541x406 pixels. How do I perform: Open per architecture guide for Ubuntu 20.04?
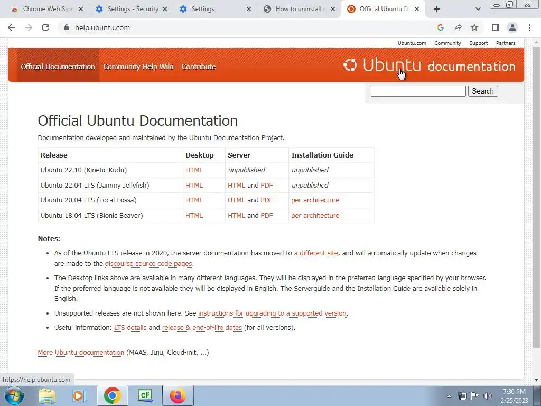[315, 200]
